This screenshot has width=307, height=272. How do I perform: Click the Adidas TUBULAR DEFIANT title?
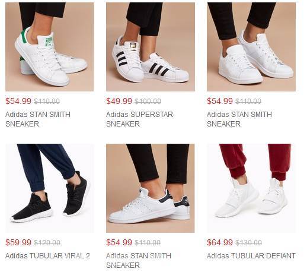coord(251,256)
